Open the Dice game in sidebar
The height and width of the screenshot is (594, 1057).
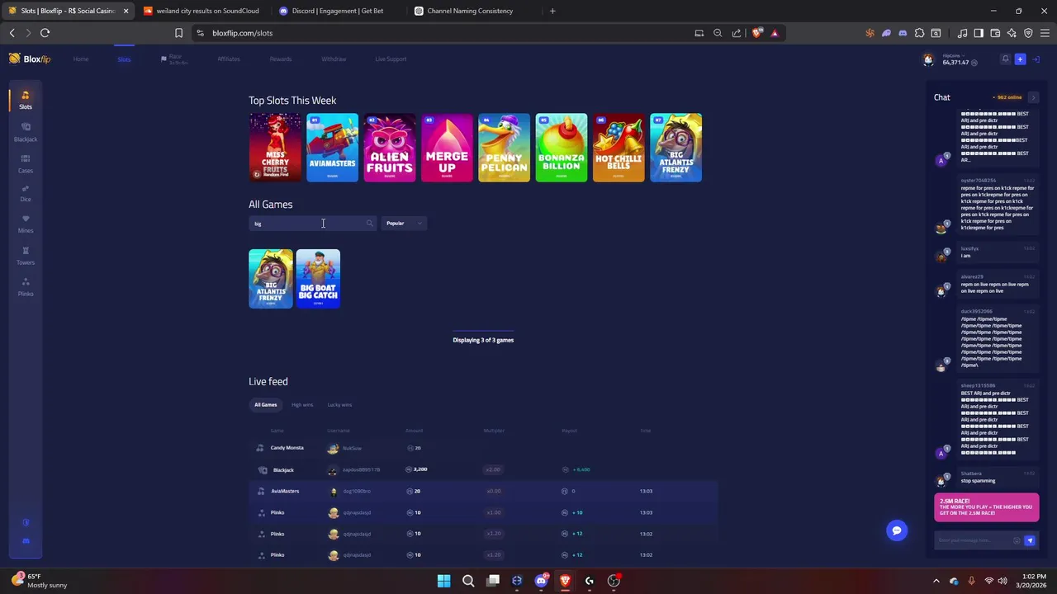(26, 193)
